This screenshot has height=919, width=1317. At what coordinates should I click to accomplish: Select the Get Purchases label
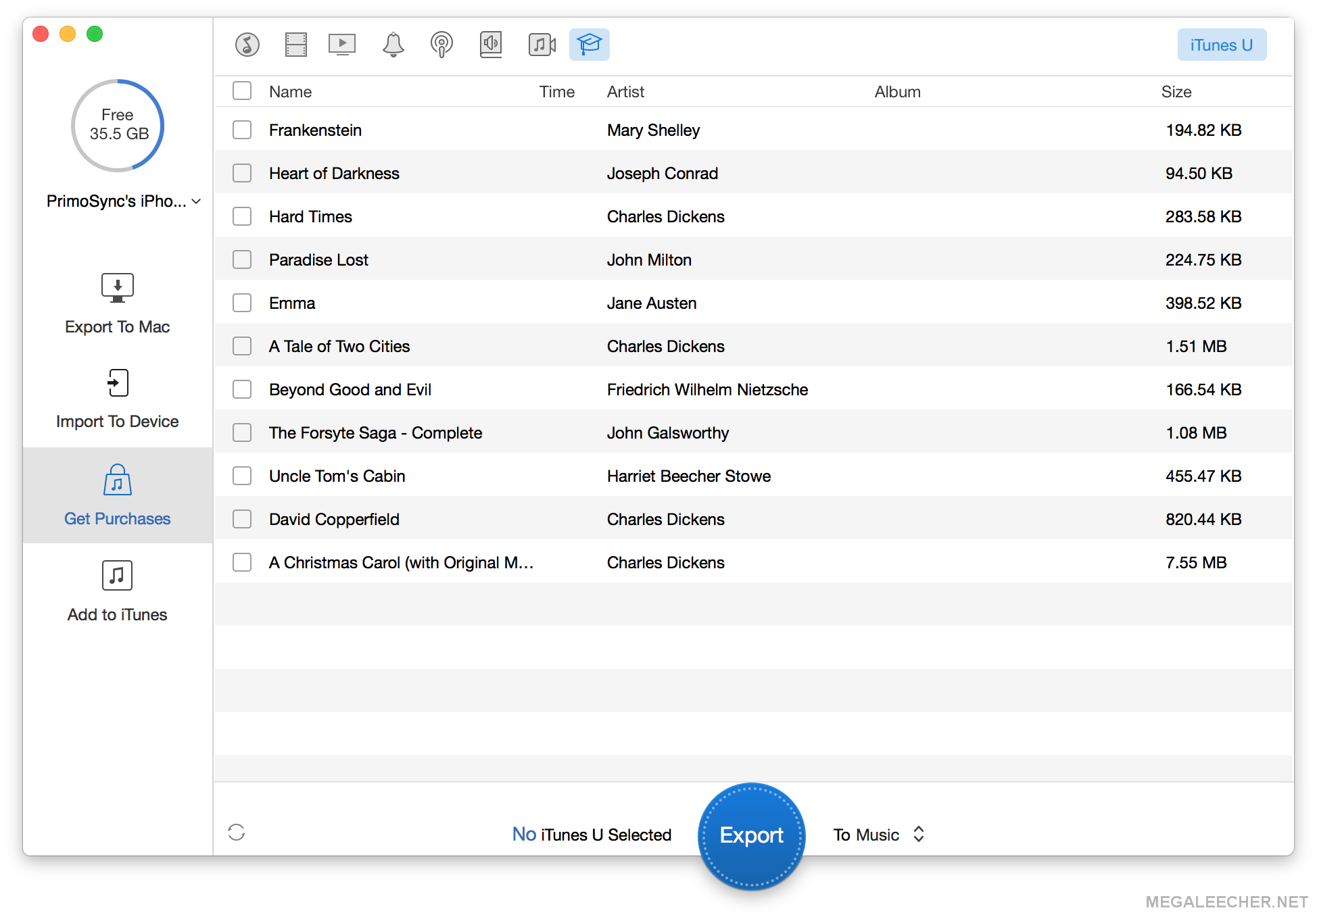pos(118,519)
